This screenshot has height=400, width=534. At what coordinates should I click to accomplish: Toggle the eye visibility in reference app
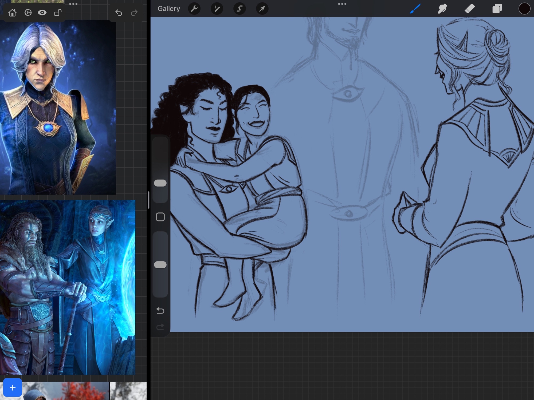coord(42,13)
